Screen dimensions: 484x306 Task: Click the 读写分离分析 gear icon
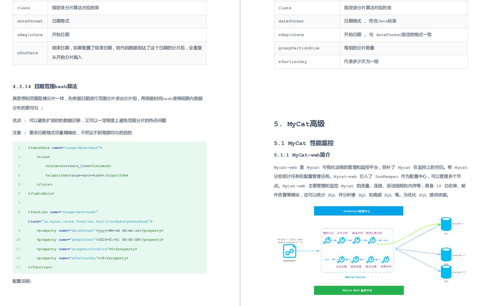point(372,241)
